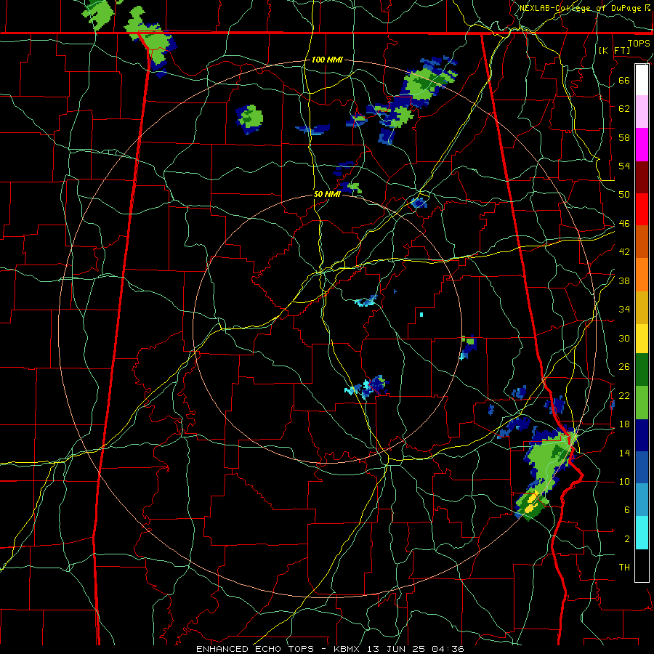This screenshot has height=654, width=654.
Task: Click the navy blue legend color block
Action: pos(642,435)
